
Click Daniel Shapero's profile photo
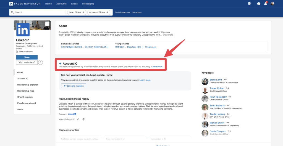[205, 133]
